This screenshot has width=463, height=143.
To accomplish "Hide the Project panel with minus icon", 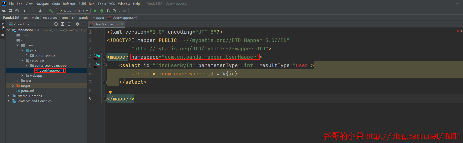I will coord(84,24).
